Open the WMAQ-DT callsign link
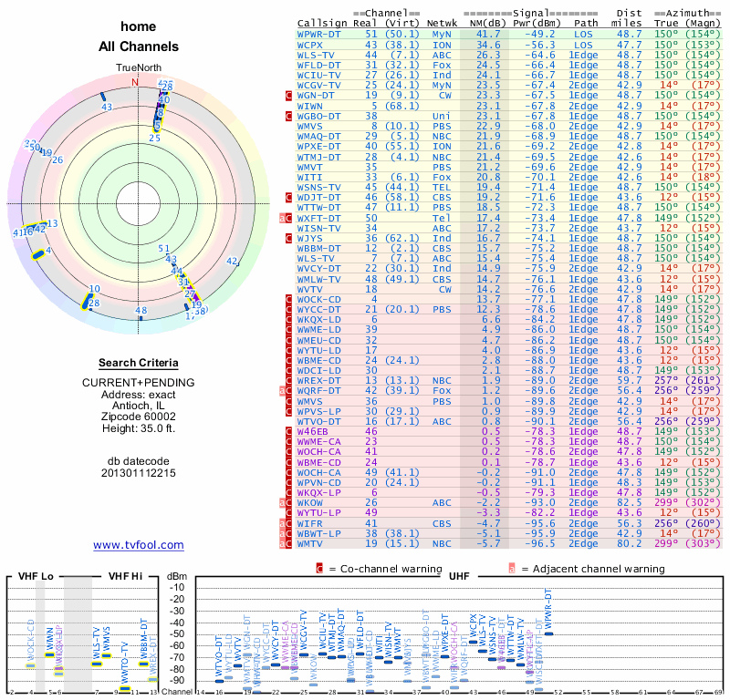Viewport: 730px width, 700px height. 318,137
